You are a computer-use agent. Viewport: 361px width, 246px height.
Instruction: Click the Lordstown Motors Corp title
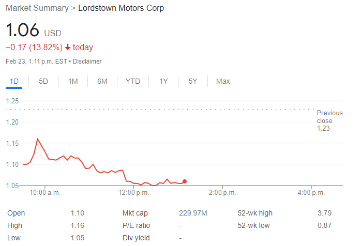(x=122, y=8)
